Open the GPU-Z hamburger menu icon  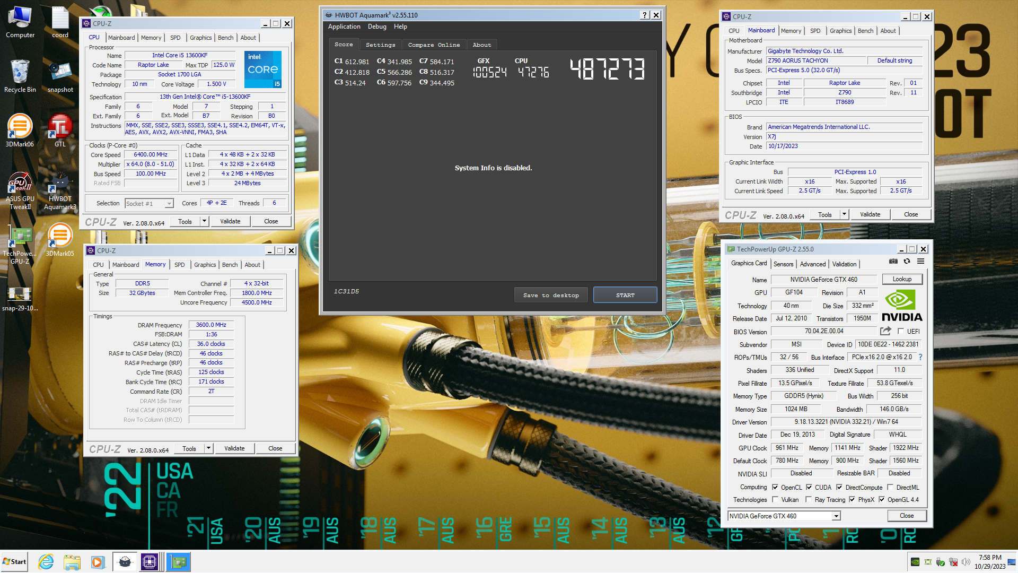pyautogui.click(x=921, y=262)
